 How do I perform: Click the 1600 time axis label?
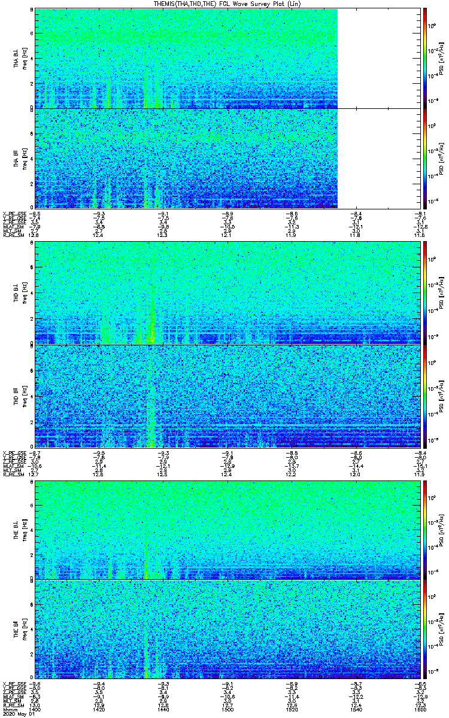[420, 710]
